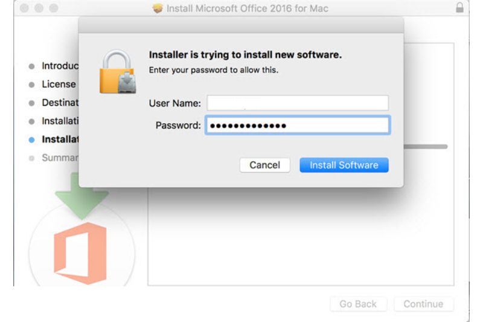483x322 pixels.
Task: Click the package icon in window title
Action: click(158, 9)
